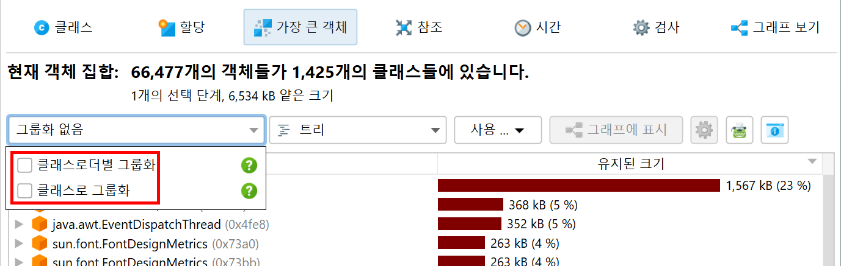Click the 1개의 선택 단계 size text
841x266 pixels.
(232, 96)
